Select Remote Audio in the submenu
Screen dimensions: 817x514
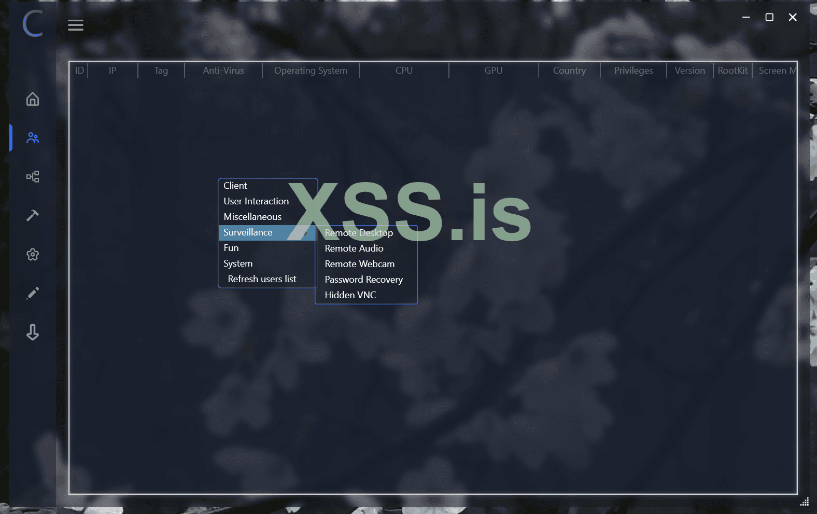click(x=366, y=248)
